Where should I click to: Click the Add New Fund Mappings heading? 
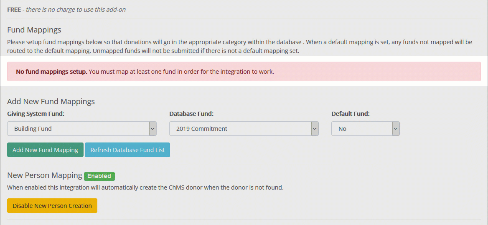tap(51, 102)
